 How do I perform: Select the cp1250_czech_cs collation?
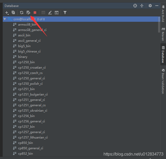(30, 73)
